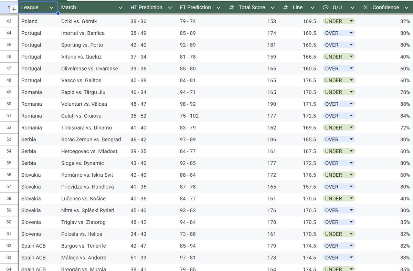Screen dimensions: 413x271
Task: Open OVER chip for Galați vs. Craiova
Action: point(339,116)
